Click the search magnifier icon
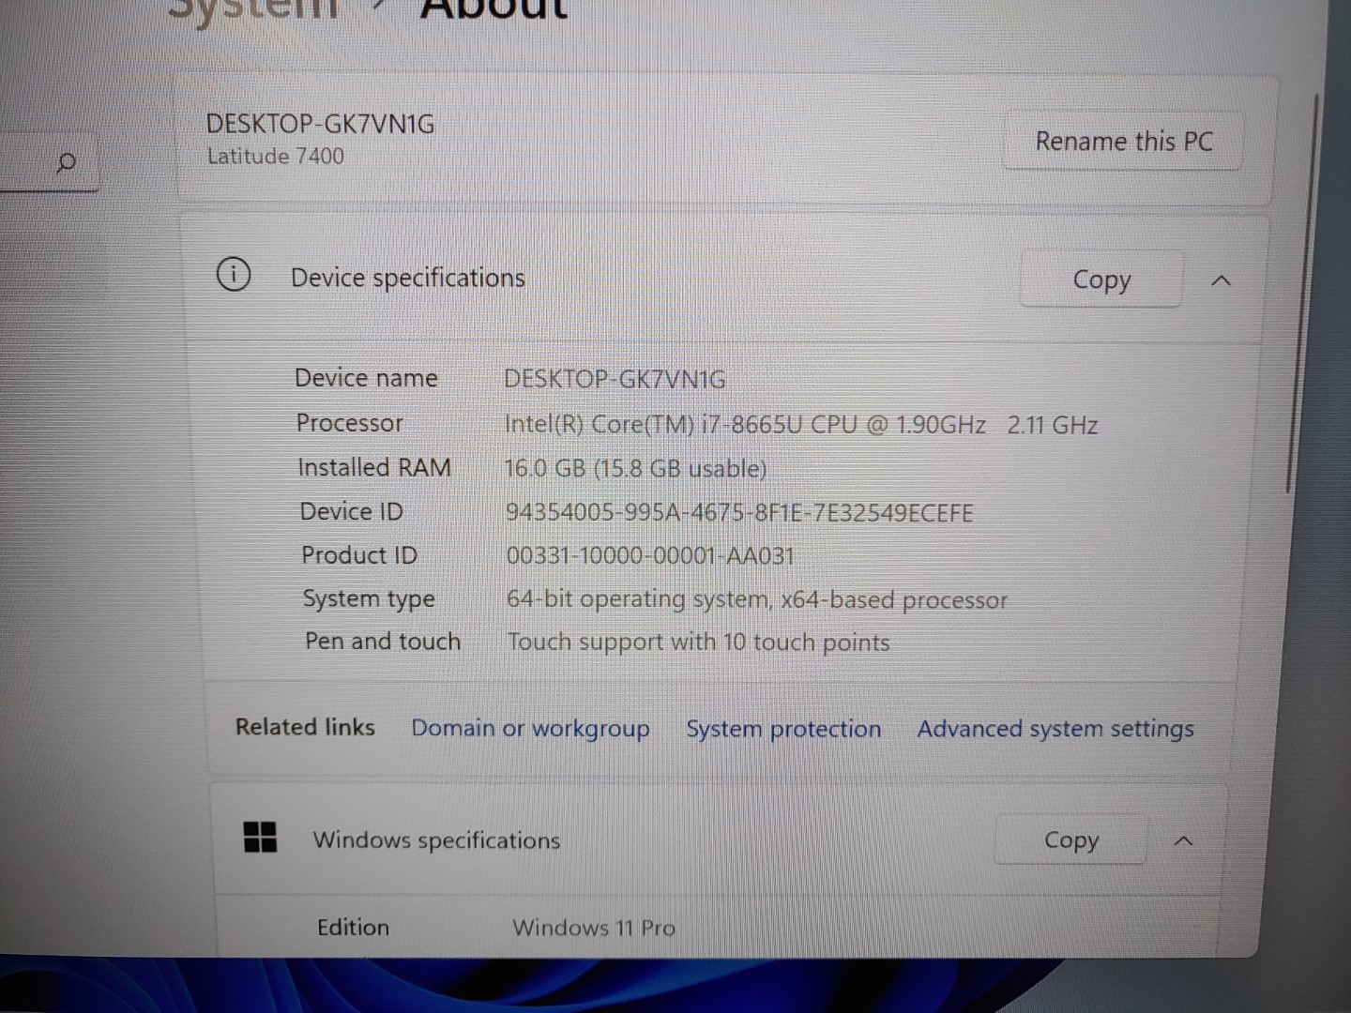This screenshot has height=1013, width=1351. point(66,163)
